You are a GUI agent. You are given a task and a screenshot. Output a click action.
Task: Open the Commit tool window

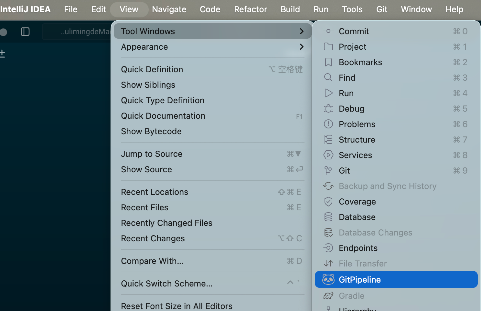pos(354,31)
